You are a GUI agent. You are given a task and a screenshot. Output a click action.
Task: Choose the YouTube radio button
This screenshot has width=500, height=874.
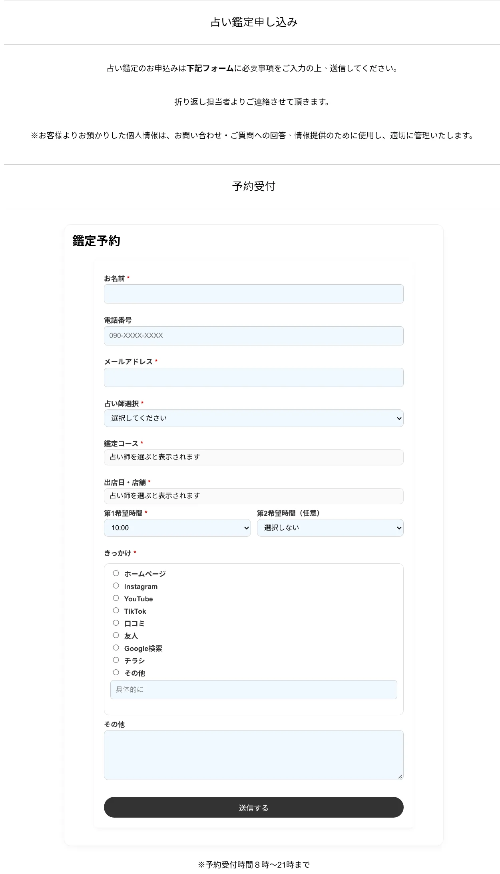[116, 598]
